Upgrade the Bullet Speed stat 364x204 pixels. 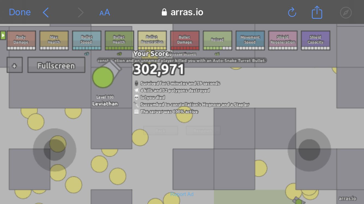(x=87, y=41)
